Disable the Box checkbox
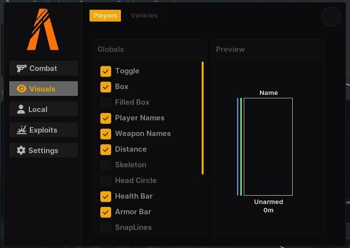This screenshot has height=248, width=350. (106, 87)
